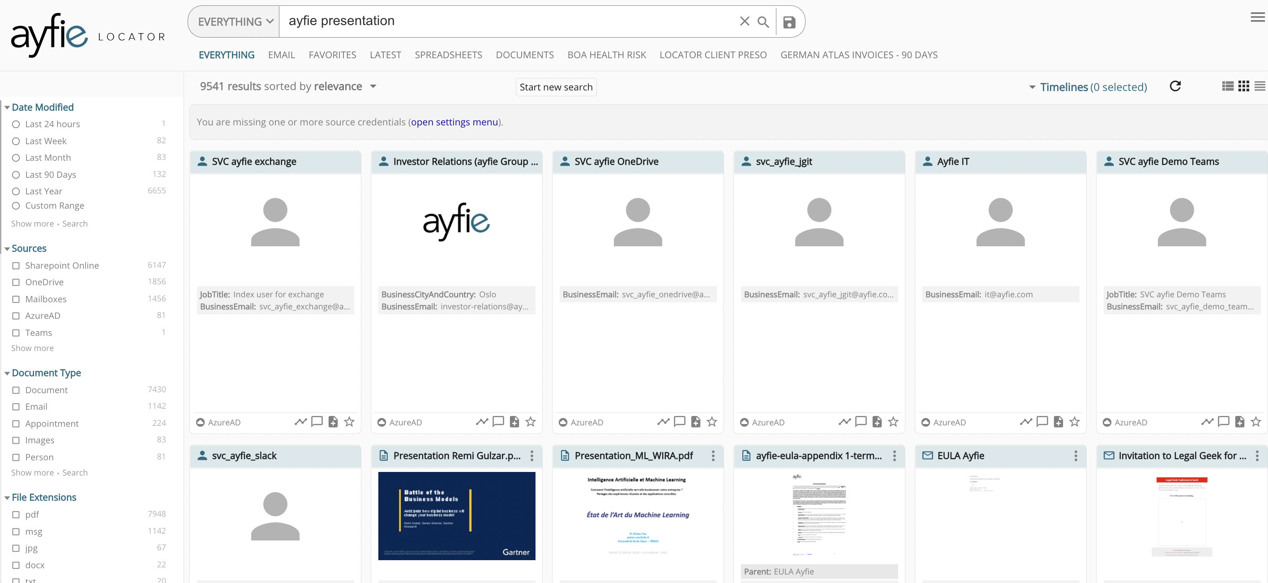Open the three-dot menu on the ayfie-eula-appendix card
The width and height of the screenshot is (1268, 583).
895,455
